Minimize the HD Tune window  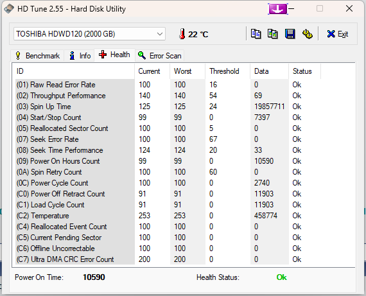[292, 9]
